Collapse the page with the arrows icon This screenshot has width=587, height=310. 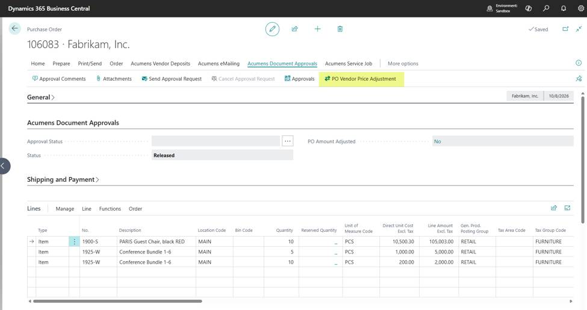tap(579, 29)
